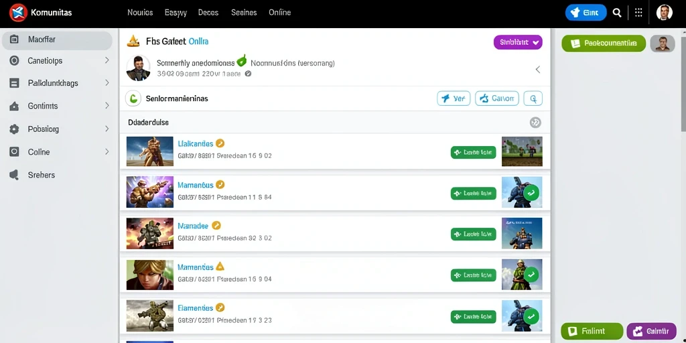Click the gear icon beside Pobaiorg
Screen dimensions: 686x343
(14, 129)
